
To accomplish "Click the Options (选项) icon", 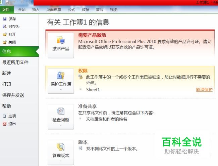I will pos(5,116).
